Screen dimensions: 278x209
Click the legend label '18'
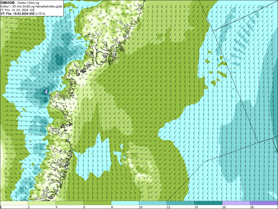point(252,207)
